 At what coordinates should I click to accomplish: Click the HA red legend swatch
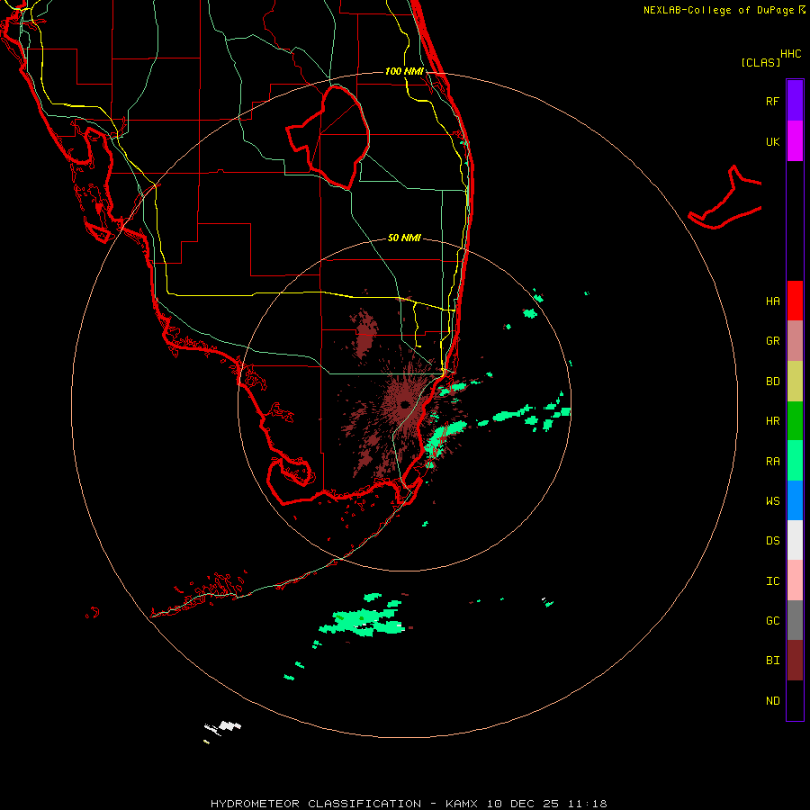795,301
